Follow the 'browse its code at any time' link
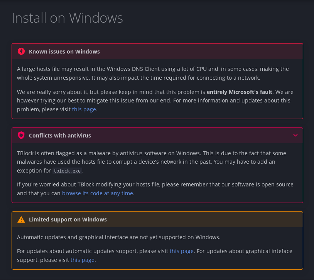This screenshot has width=314, height=280. (98, 193)
